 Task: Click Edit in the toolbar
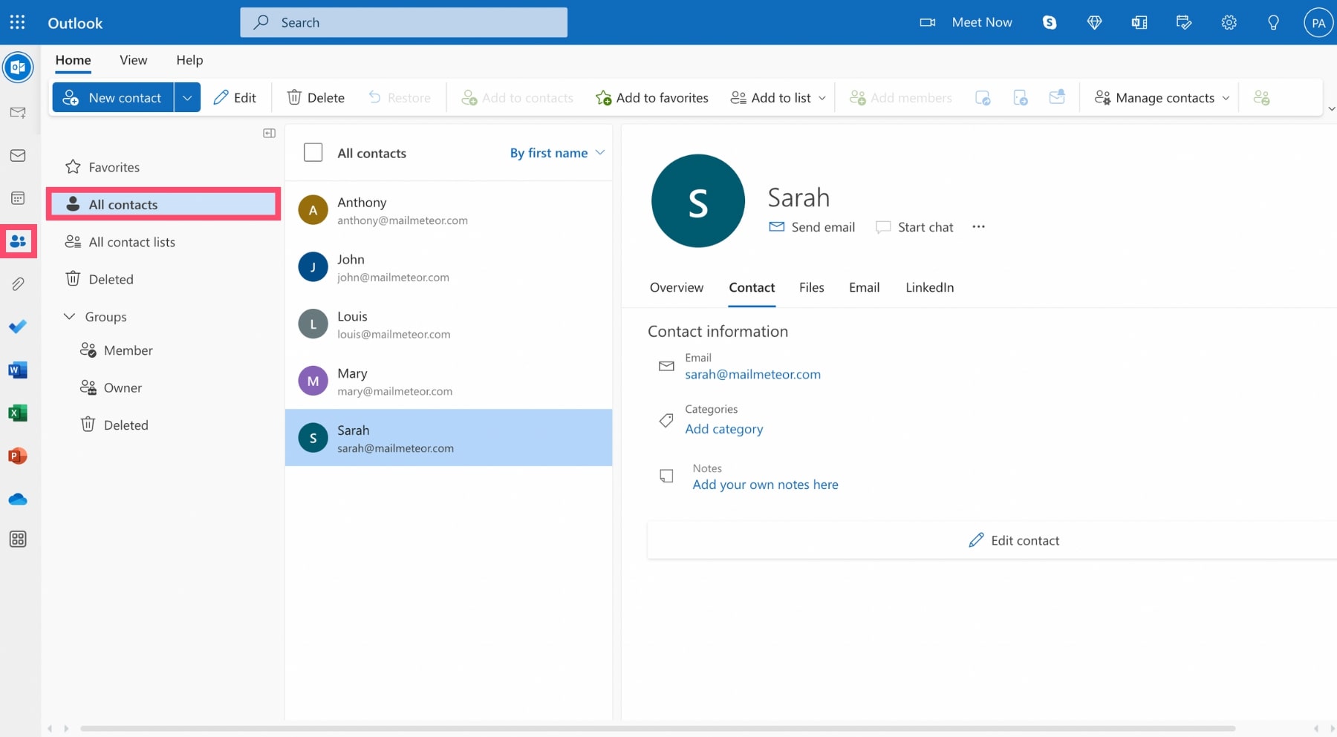tap(235, 97)
